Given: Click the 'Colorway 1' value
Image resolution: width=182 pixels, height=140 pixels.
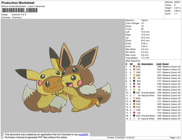Looking at the screenshot, I should (17, 17).
